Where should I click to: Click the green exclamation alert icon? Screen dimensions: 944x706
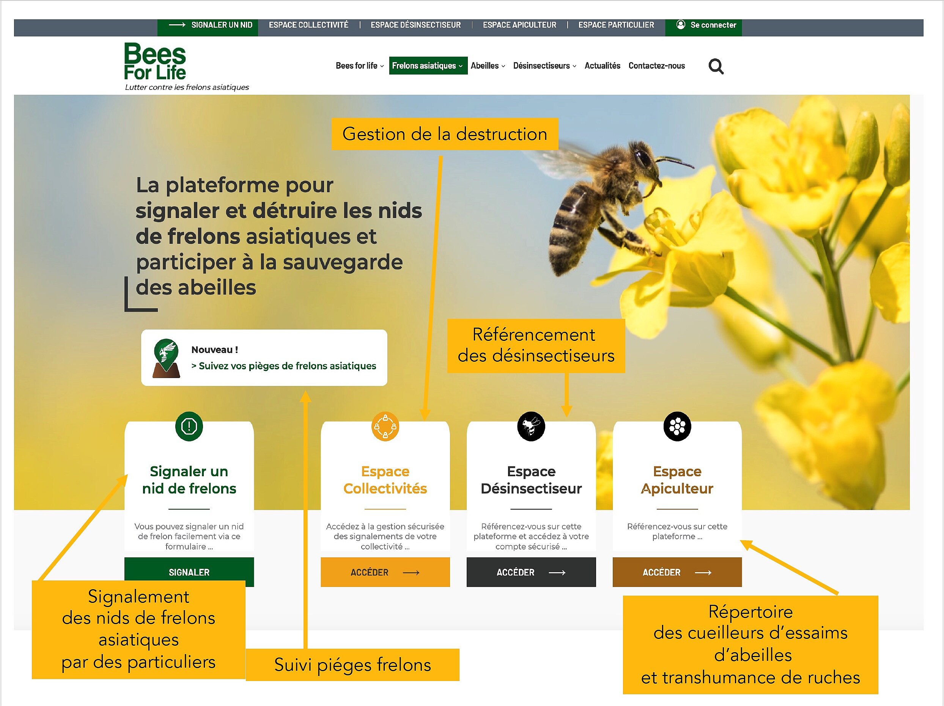click(x=189, y=426)
